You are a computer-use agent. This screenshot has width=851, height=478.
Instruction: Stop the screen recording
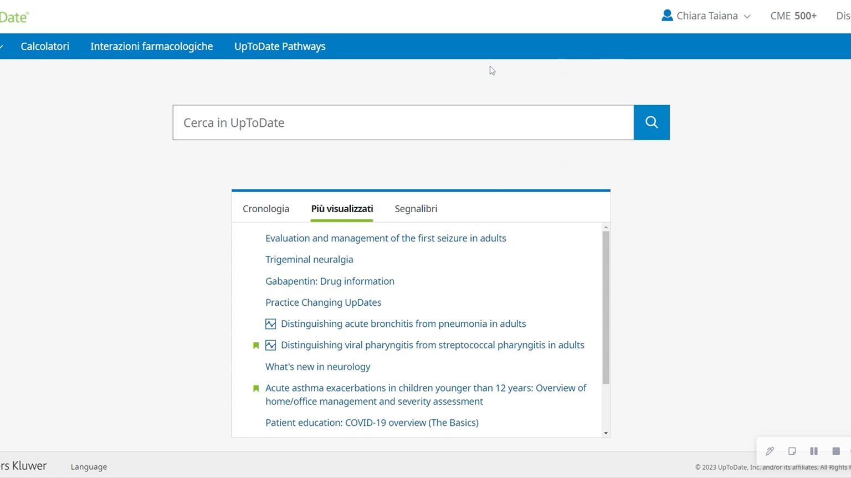[836, 451]
